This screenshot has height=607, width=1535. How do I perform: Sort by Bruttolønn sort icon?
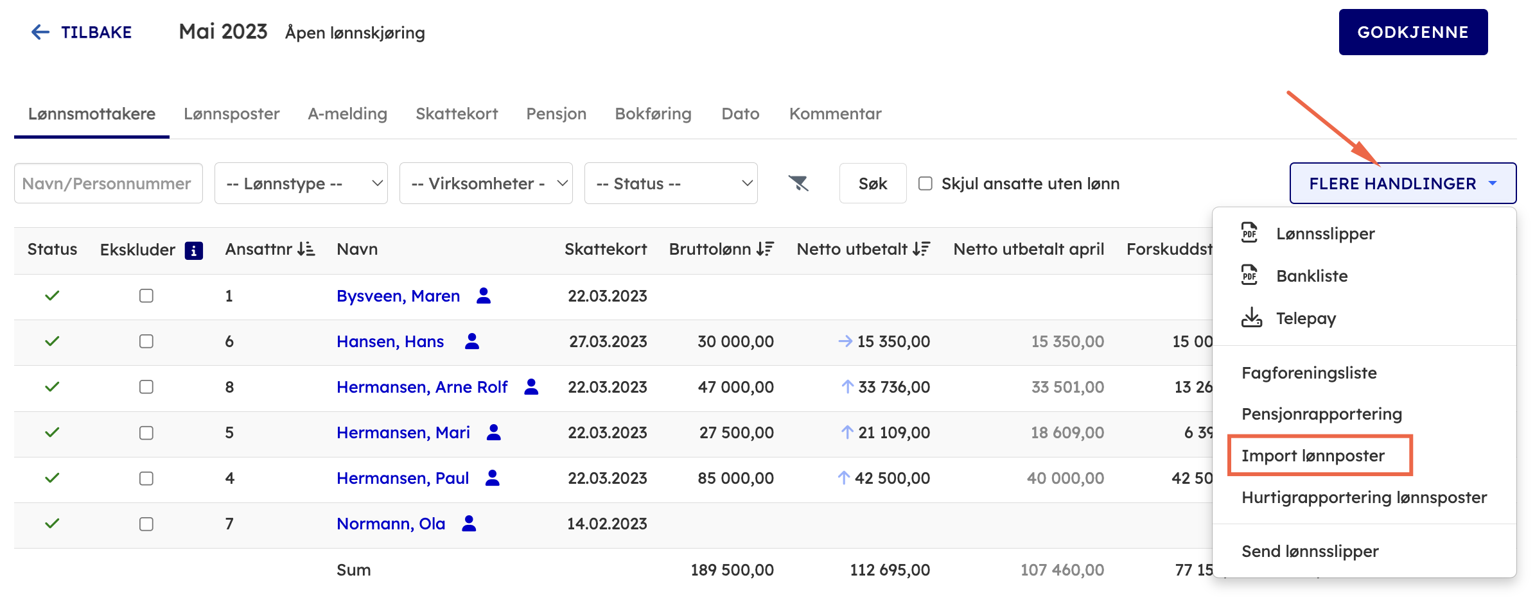point(765,249)
